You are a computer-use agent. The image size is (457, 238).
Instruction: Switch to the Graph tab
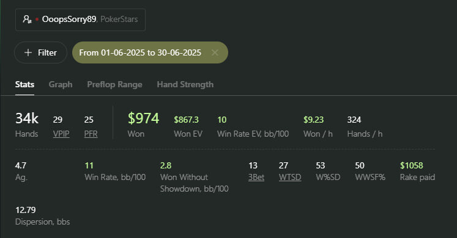(61, 85)
